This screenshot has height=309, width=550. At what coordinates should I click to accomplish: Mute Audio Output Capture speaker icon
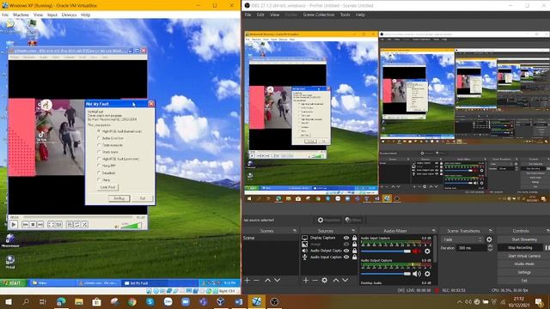[416, 274]
